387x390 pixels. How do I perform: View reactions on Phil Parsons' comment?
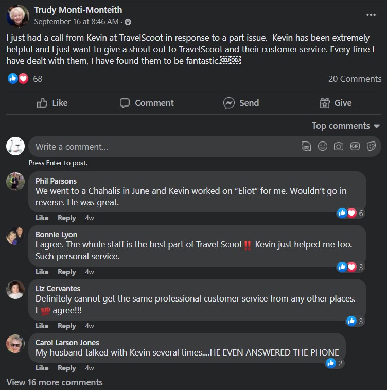coord(350,213)
